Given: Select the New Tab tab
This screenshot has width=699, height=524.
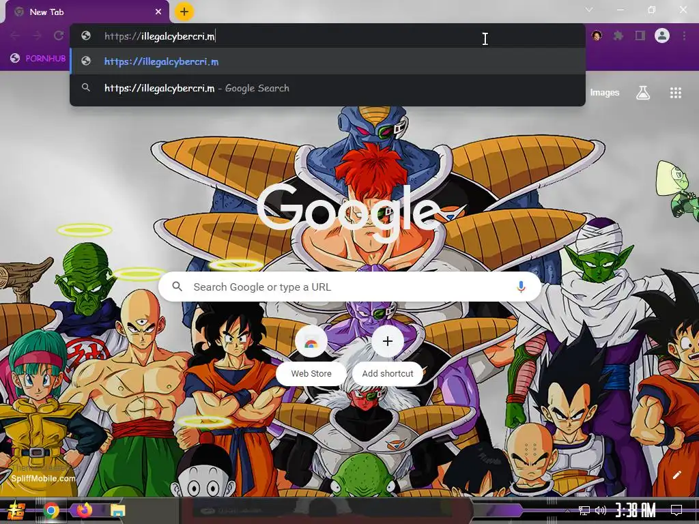Looking at the screenshot, I should (x=87, y=12).
